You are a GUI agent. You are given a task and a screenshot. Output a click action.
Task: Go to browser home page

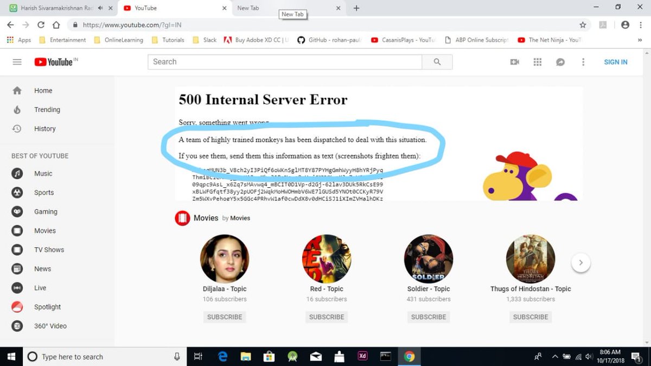56,25
